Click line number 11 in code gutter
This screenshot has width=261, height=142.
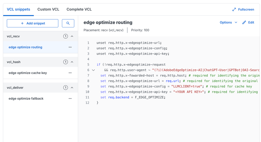click(87, 97)
